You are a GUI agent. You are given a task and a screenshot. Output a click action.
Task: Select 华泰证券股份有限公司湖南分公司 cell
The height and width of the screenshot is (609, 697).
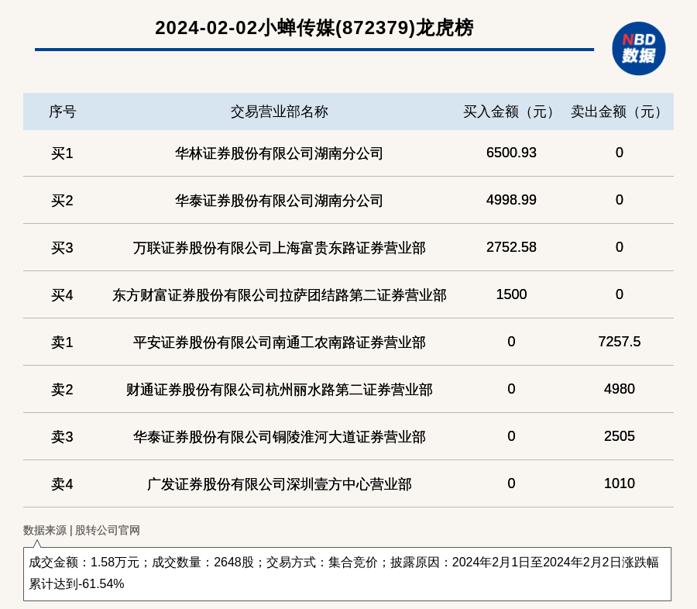[x=279, y=201]
